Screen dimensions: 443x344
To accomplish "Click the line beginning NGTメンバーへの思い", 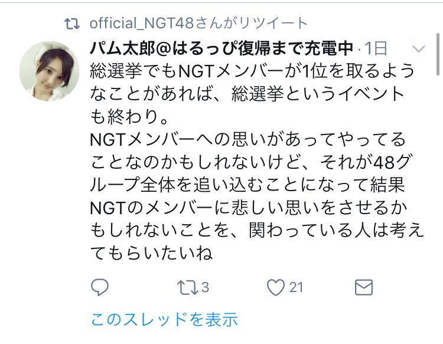I will [x=248, y=139].
